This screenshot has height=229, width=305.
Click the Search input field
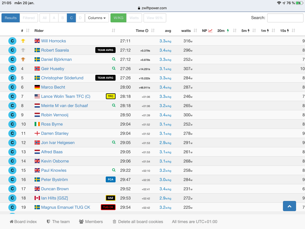point(285,18)
